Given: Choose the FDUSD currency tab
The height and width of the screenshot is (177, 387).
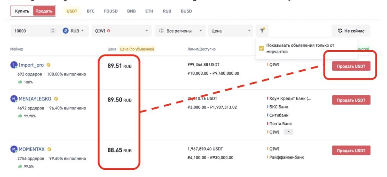Looking at the screenshot, I should click(111, 11).
